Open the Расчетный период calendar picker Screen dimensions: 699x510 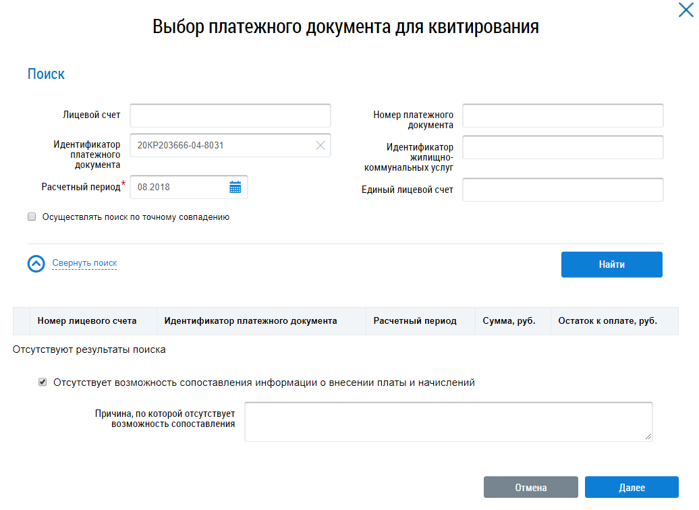pos(235,188)
